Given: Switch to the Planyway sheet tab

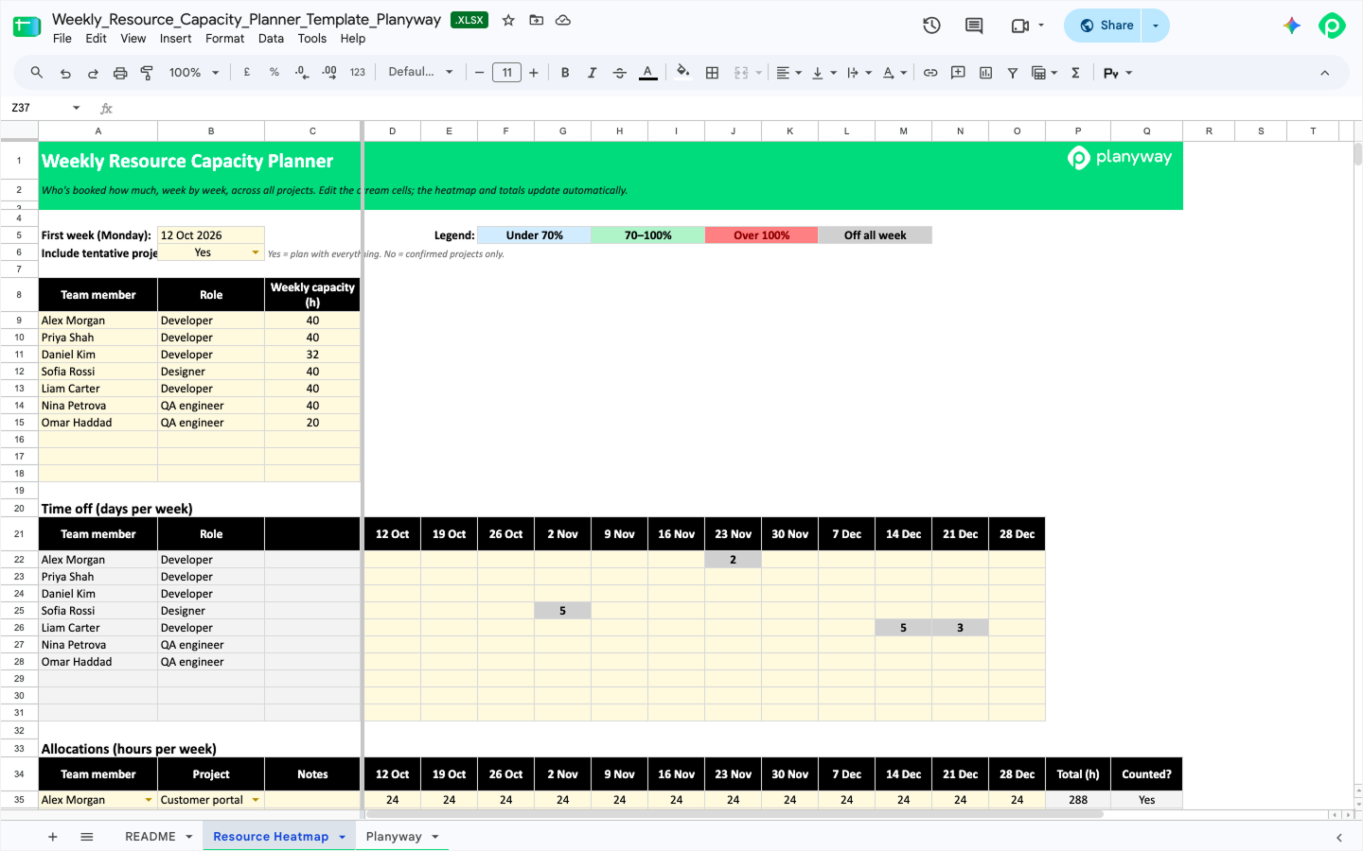Looking at the screenshot, I should tap(394, 837).
